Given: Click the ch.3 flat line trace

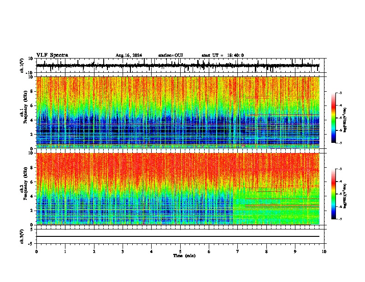Looking at the screenshot, I should pyautogui.click(x=177, y=236).
